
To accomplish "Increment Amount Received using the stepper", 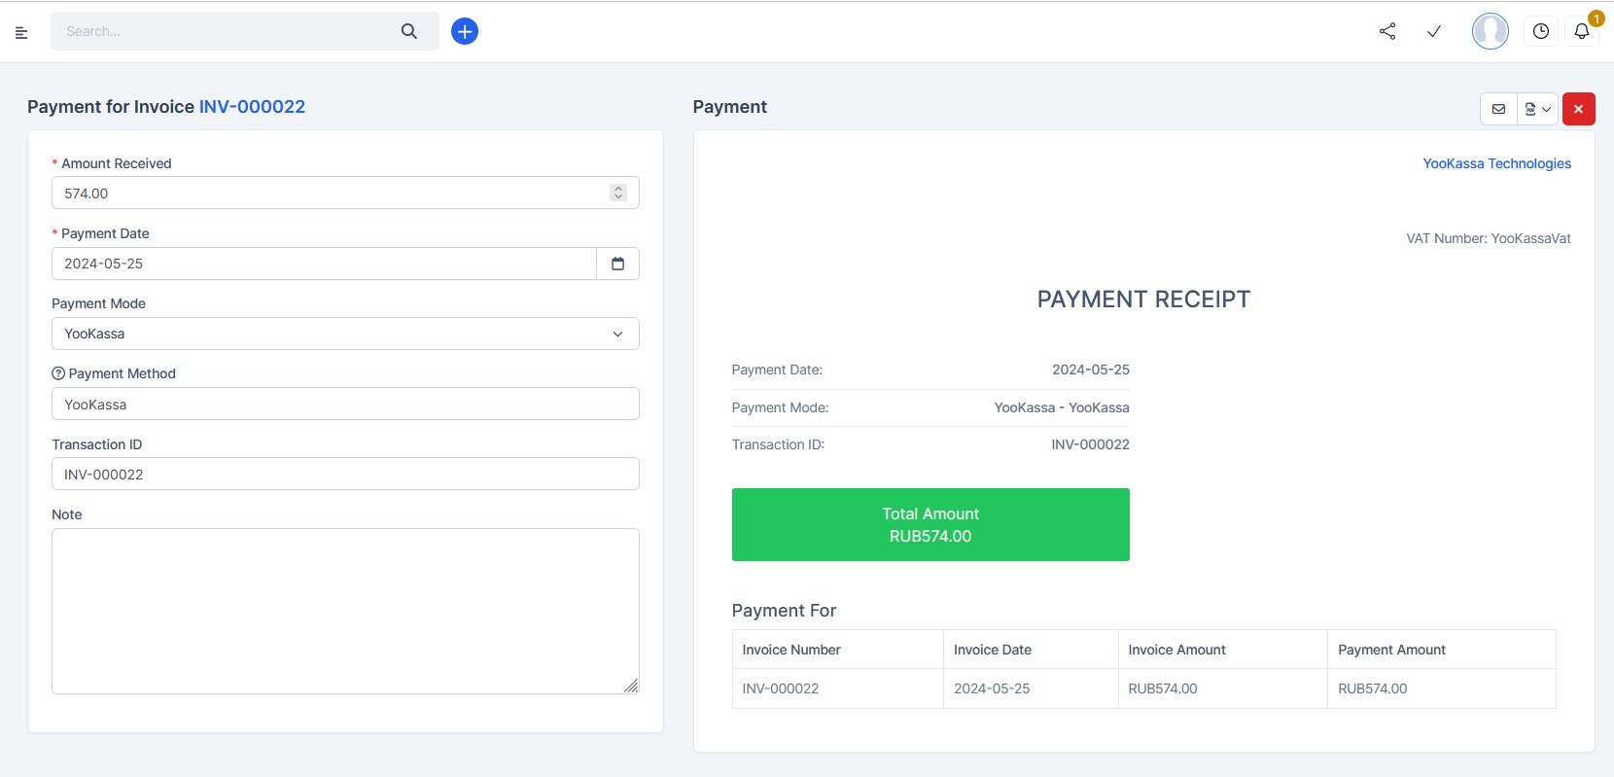I will [617, 188].
